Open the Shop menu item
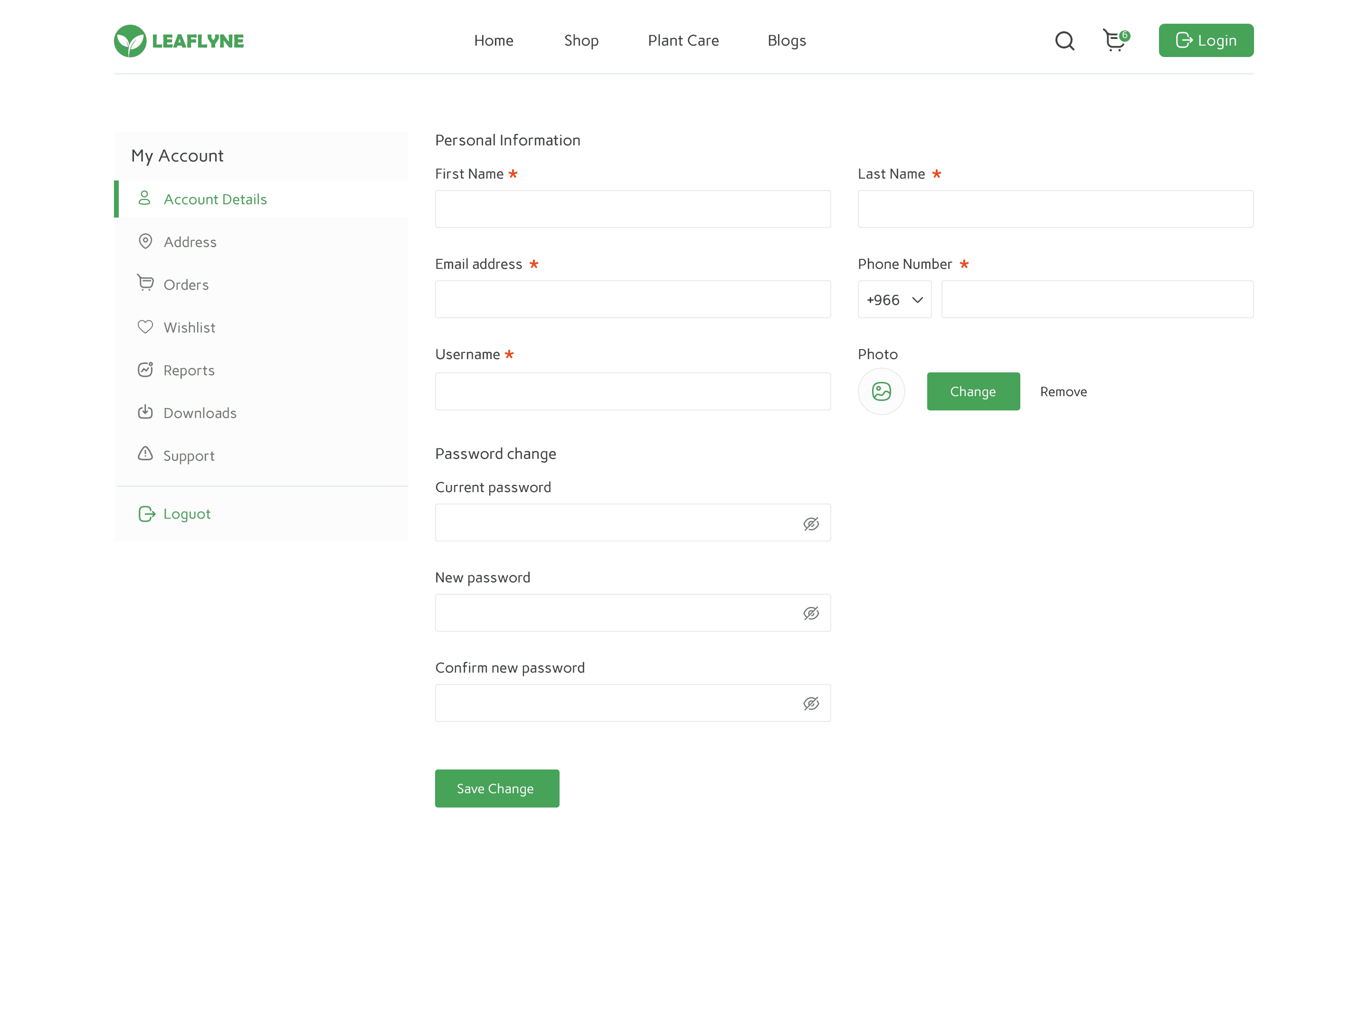 coord(581,41)
